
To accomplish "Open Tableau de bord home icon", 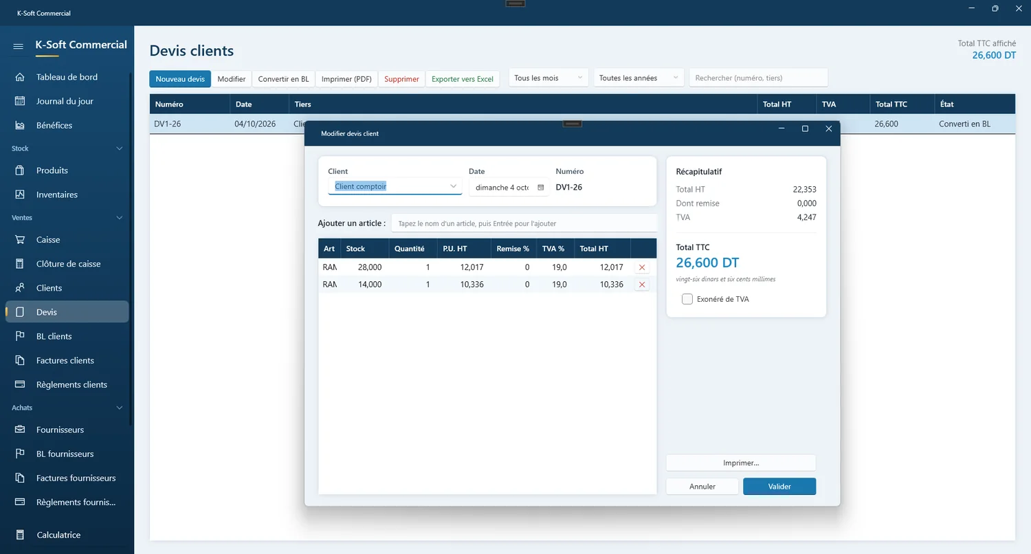I will pos(20,77).
